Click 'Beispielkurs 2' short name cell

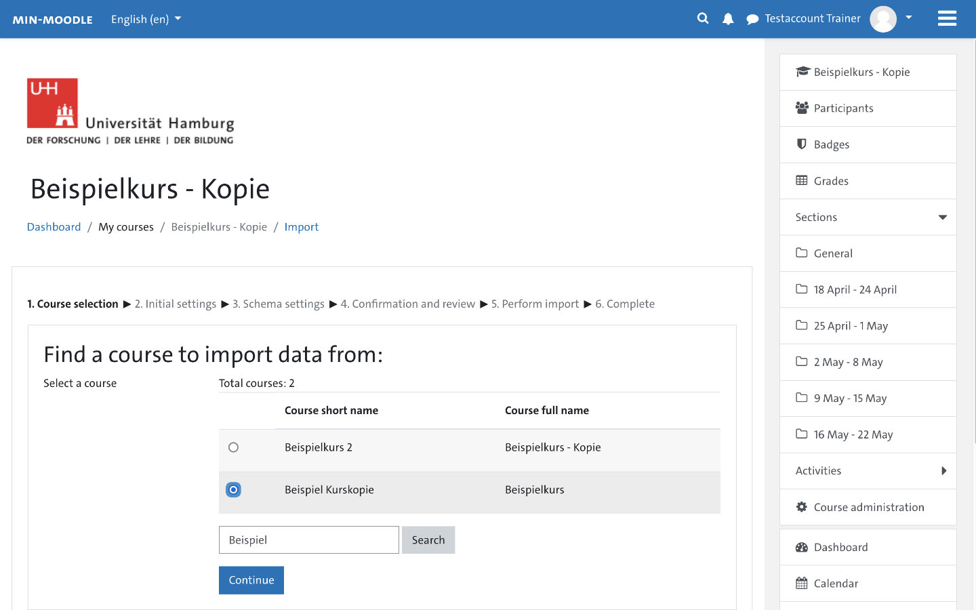click(x=319, y=447)
